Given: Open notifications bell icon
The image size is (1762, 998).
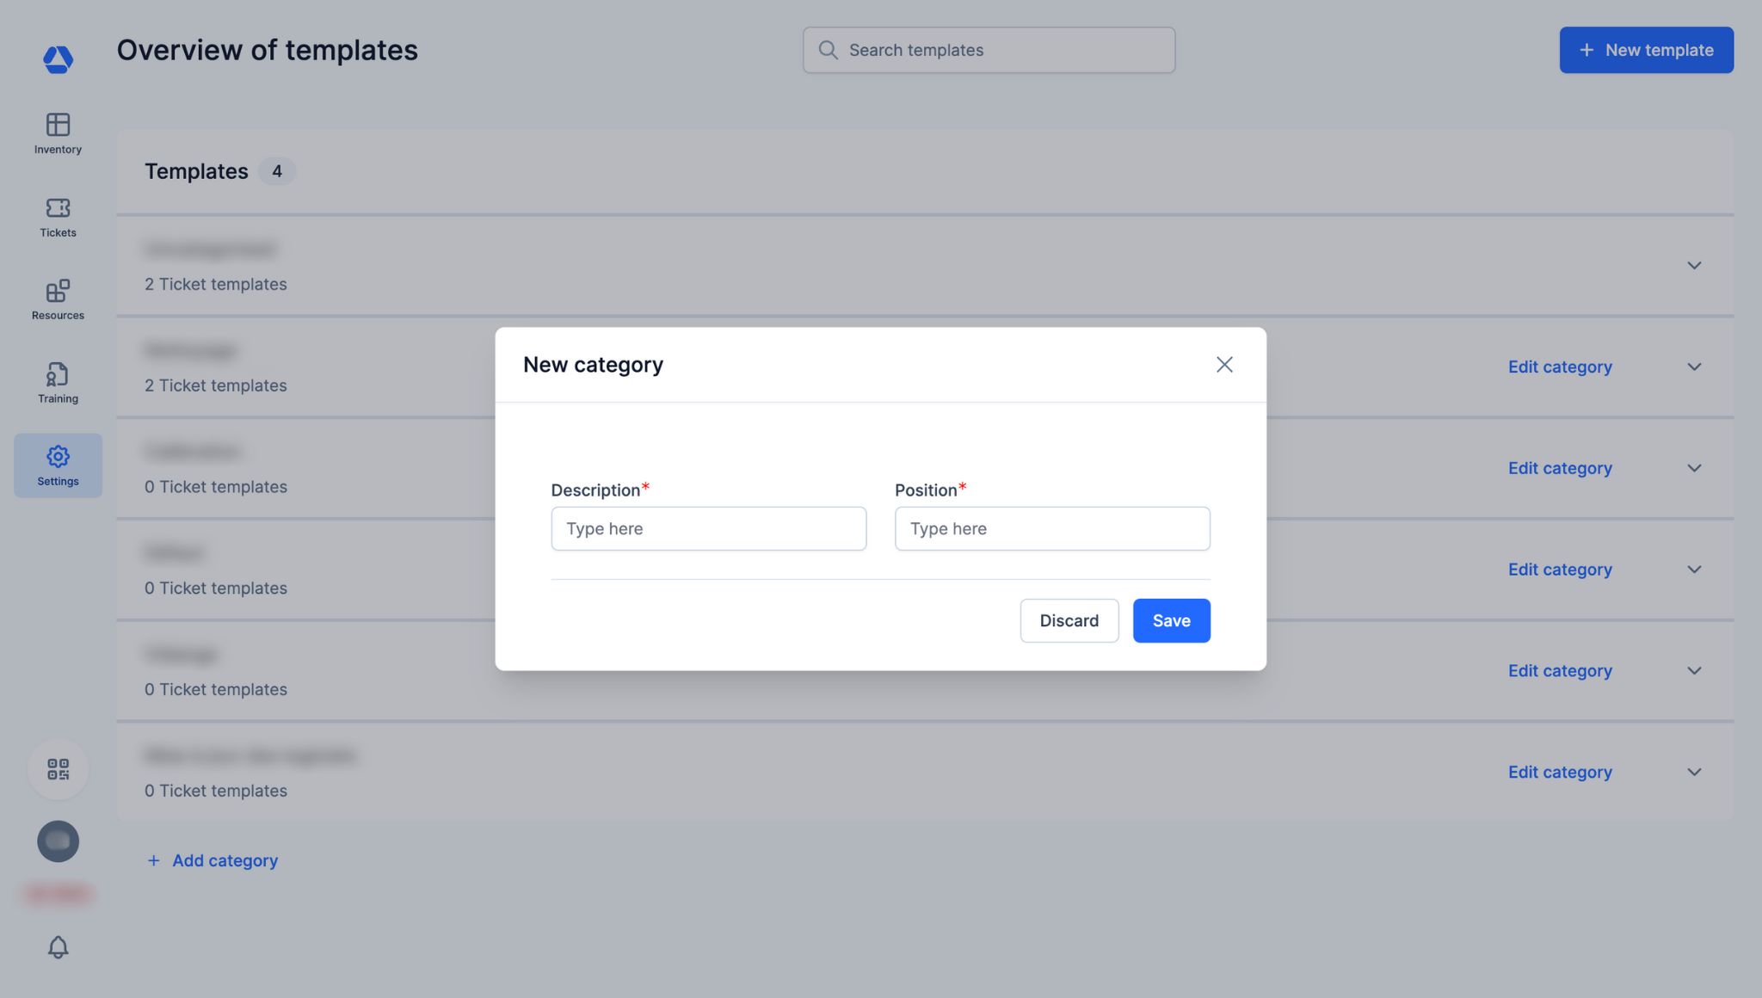Looking at the screenshot, I should pyautogui.click(x=58, y=947).
